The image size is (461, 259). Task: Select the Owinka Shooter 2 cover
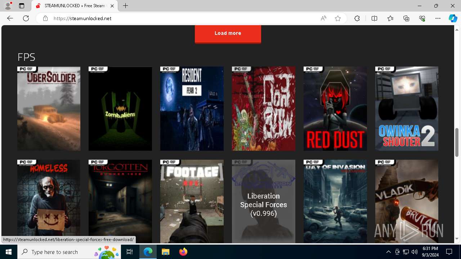[407, 109]
